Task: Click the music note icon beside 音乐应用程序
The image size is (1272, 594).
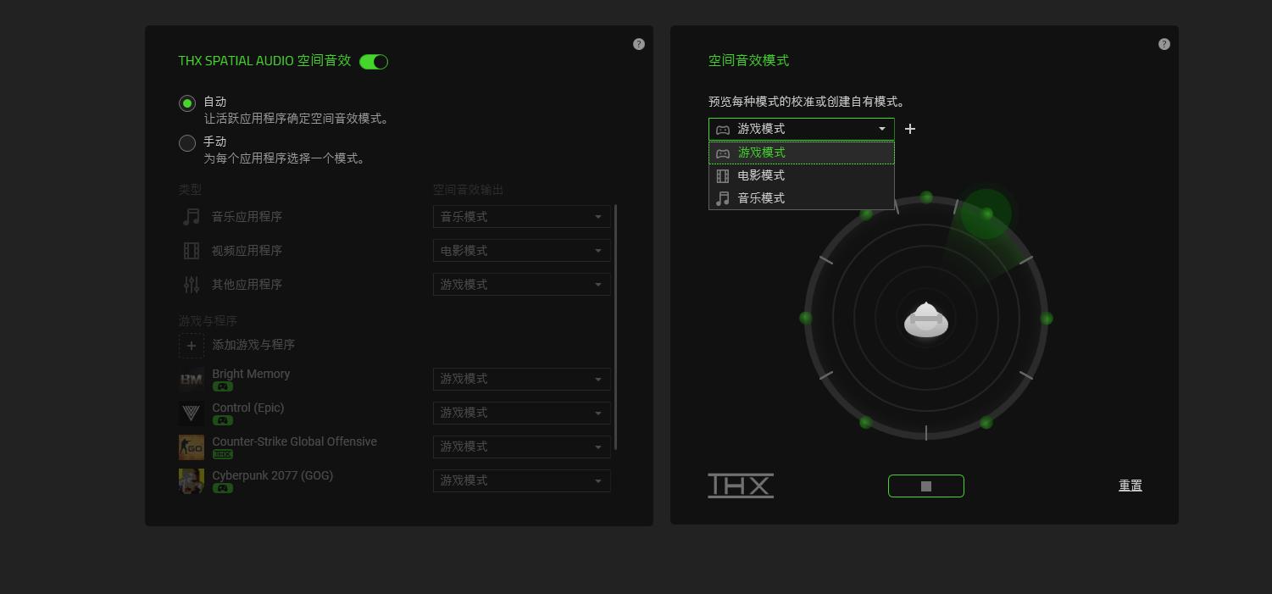Action: click(191, 217)
